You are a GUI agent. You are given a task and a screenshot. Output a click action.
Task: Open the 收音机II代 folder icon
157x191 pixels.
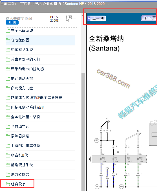point(8,155)
